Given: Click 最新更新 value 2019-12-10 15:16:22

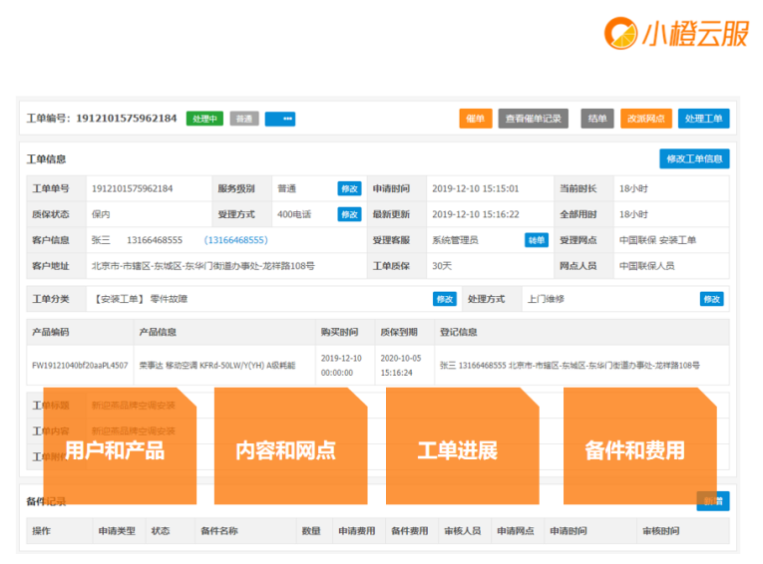Looking at the screenshot, I should click(476, 214).
